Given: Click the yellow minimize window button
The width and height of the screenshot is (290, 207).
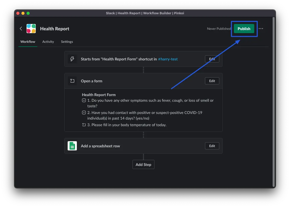Looking at the screenshot, I should 23,13.
